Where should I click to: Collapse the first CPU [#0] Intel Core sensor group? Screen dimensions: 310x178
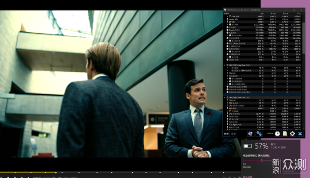(225, 65)
